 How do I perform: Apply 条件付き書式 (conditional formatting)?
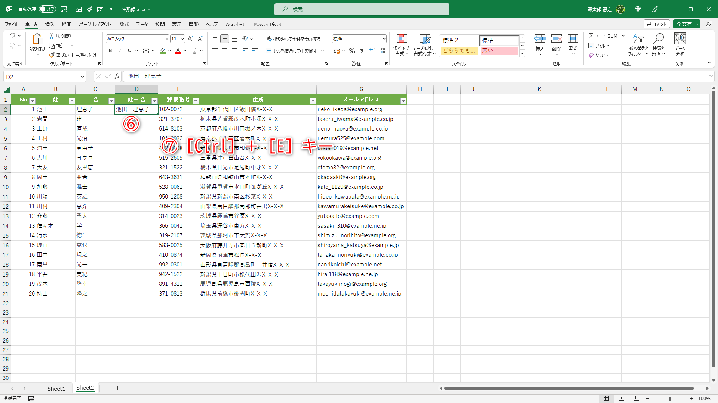tap(402, 45)
